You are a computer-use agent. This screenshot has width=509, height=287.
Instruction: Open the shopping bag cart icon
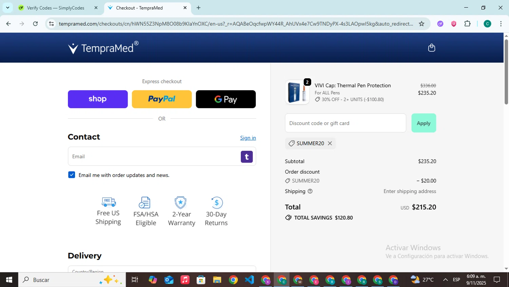pyautogui.click(x=431, y=48)
